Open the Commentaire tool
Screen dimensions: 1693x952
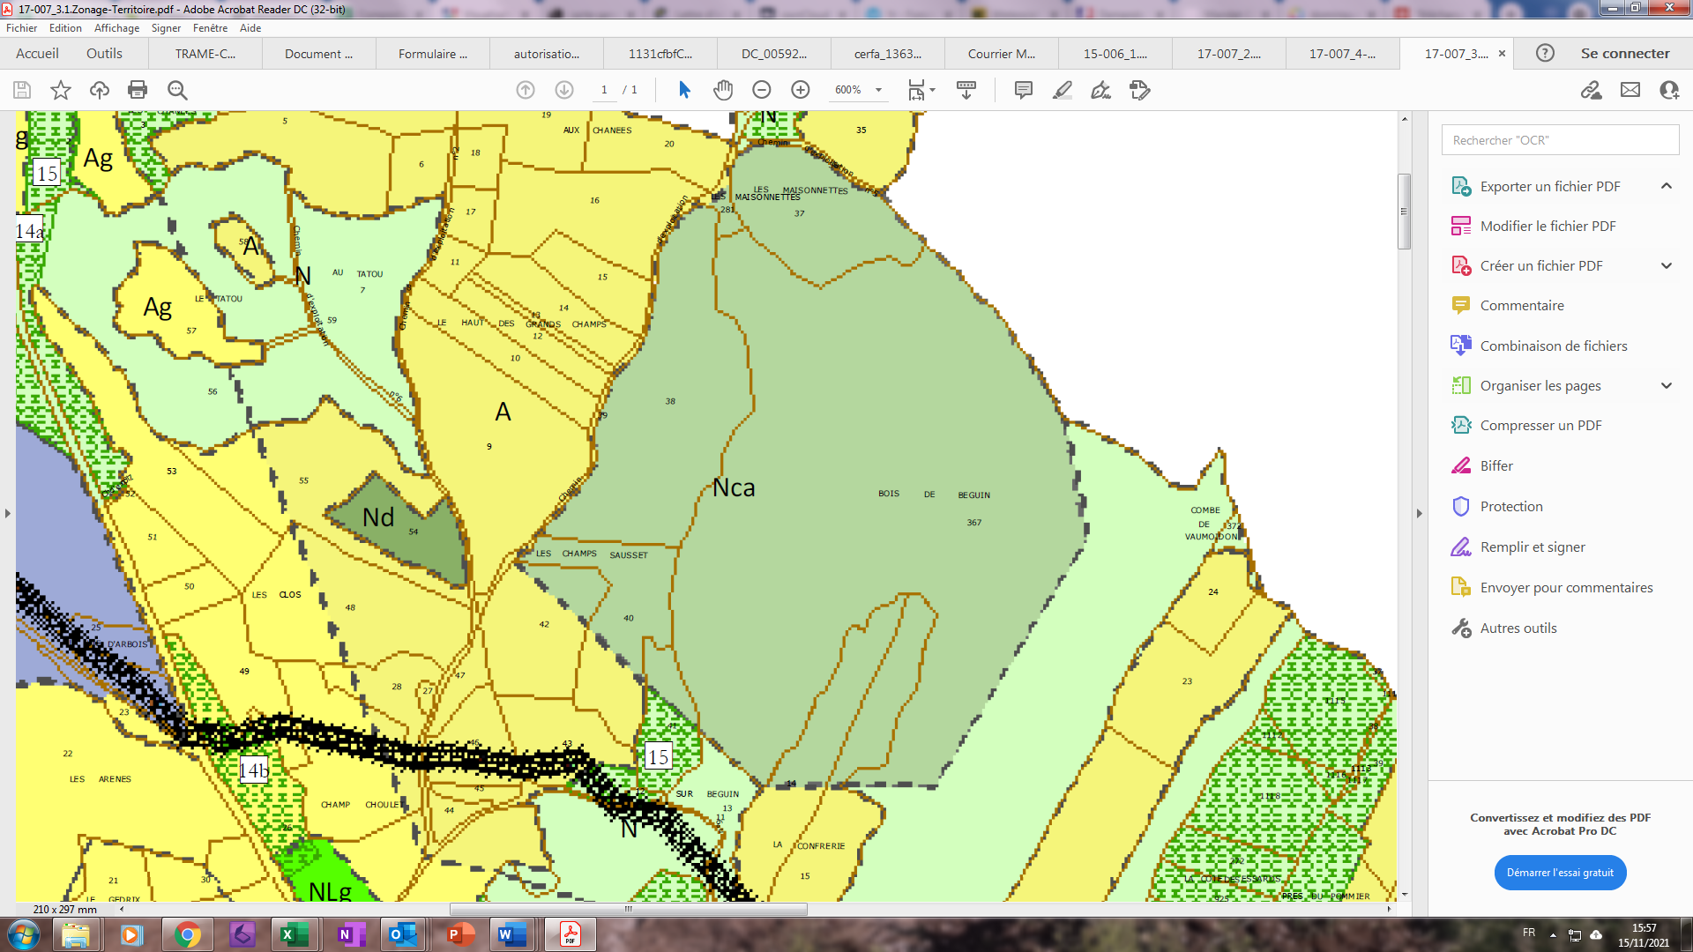tap(1521, 306)
